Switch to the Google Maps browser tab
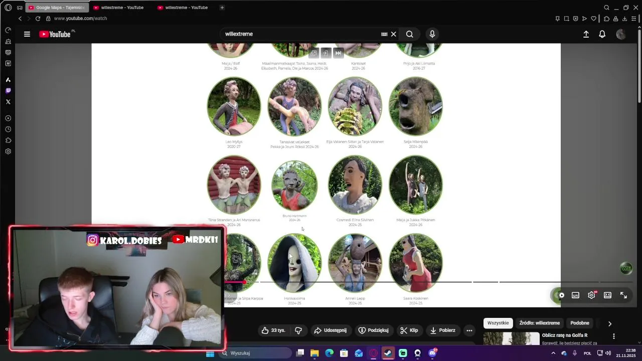Screen dimensions: 642x361 [x=56, y=8]
